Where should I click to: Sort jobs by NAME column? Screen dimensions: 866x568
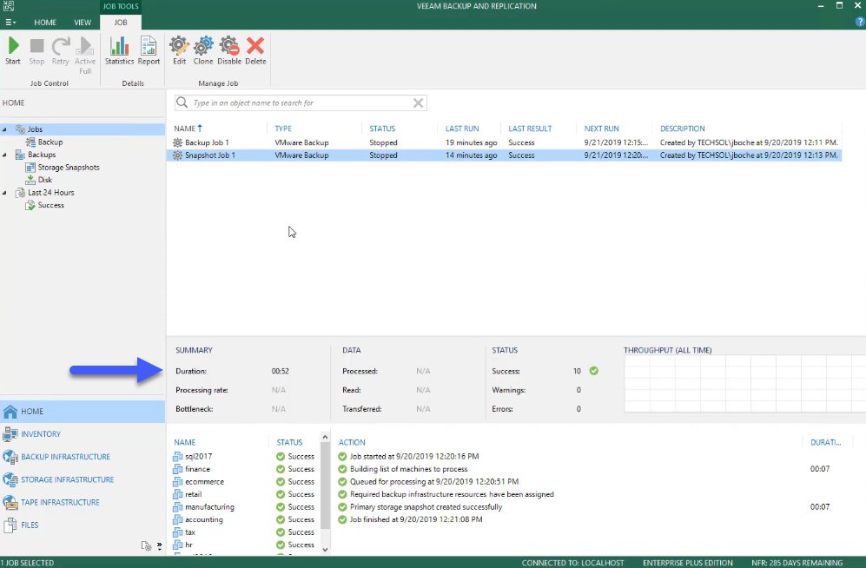[188, 129]
